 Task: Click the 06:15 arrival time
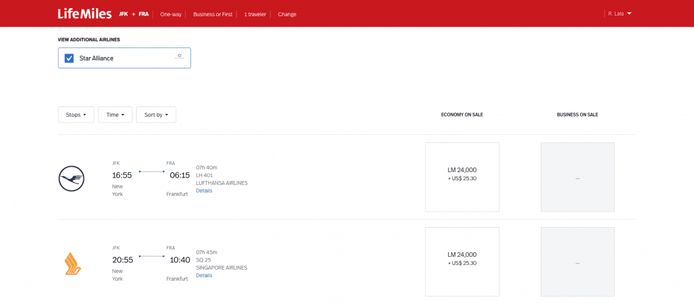(x=180, y=176)
